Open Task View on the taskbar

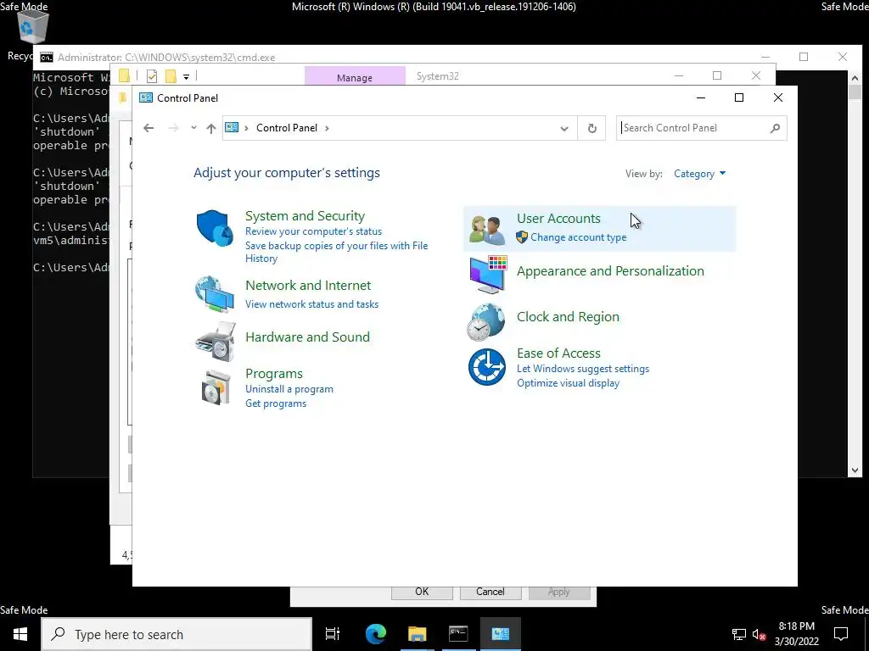[x=332, y=634]
